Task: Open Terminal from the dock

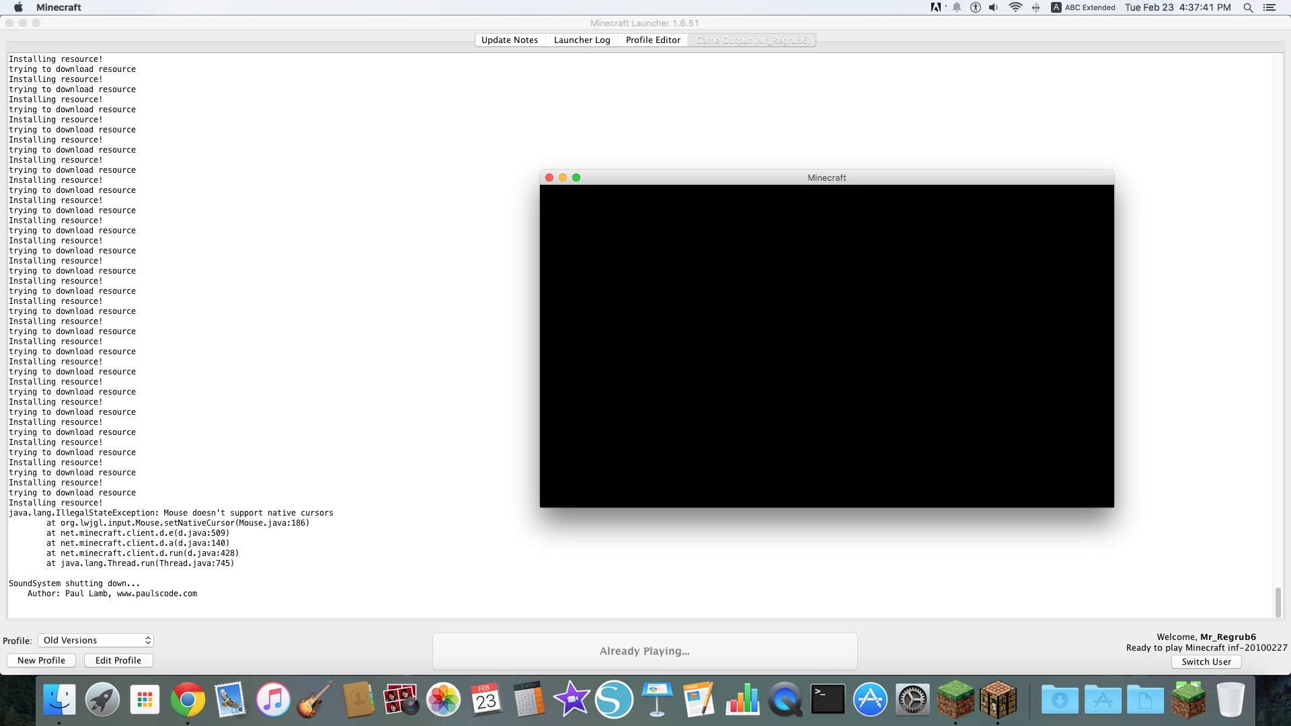Action: tap(828, 699)
